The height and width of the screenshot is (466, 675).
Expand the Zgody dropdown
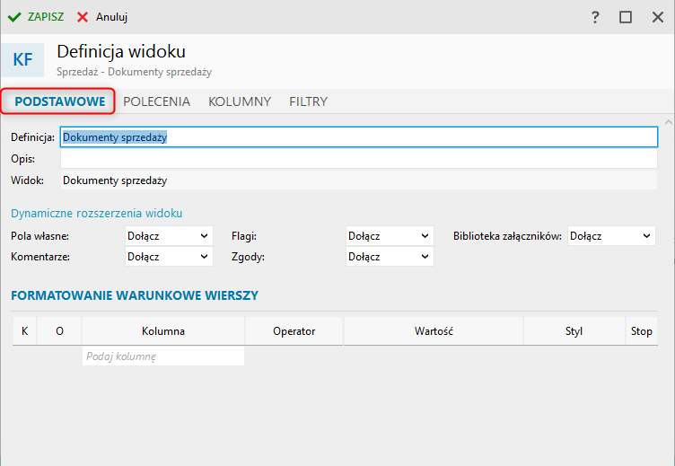pos(390,257)
